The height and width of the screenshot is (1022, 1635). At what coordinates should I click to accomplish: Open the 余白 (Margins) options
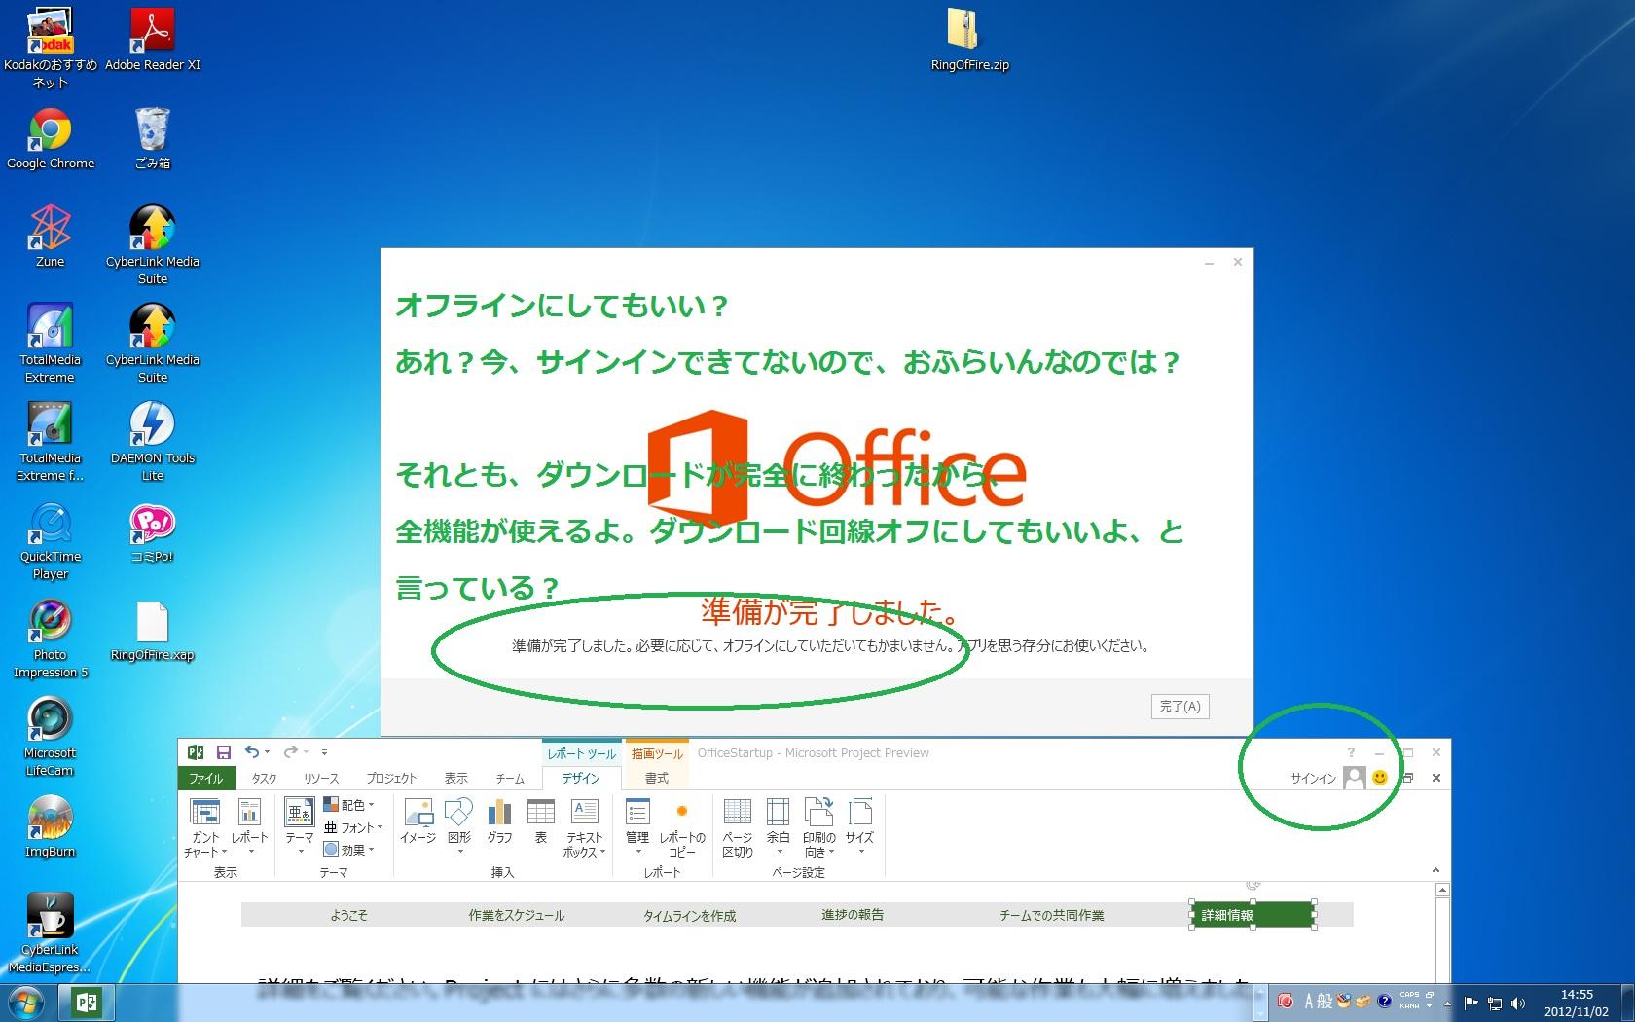(779, 827)
